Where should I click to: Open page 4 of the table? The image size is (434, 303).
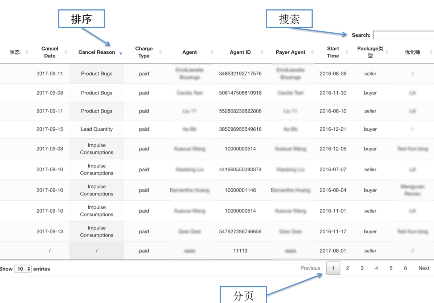(x=377, y=268)
